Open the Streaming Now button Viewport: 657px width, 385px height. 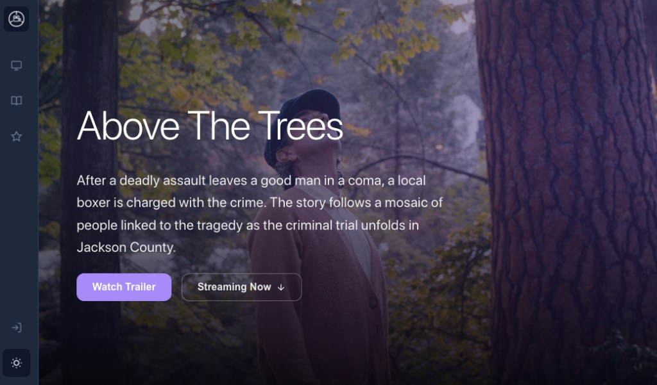tap(241, 287)
